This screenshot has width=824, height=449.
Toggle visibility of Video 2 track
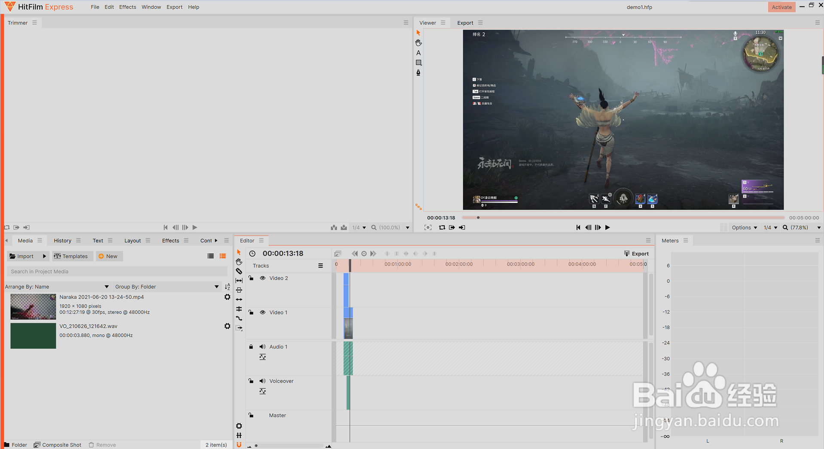coord(262,278)
